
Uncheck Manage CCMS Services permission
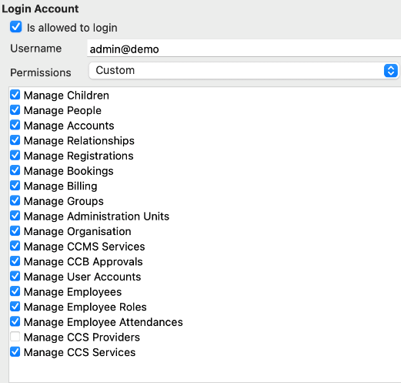[15, 246]
